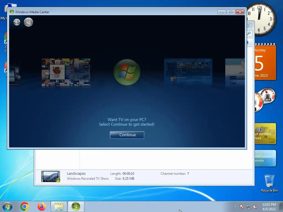Click the yellow cannot connect gadget
The height and width of the screenshot is (212, 283).
(x=265, y=134)
